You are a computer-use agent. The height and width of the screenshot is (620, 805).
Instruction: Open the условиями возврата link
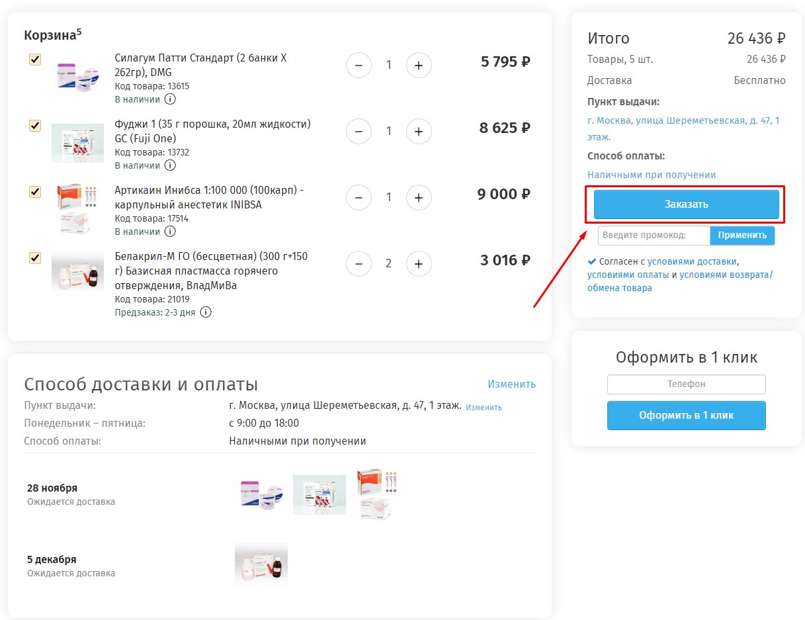(x=726, y=275)
